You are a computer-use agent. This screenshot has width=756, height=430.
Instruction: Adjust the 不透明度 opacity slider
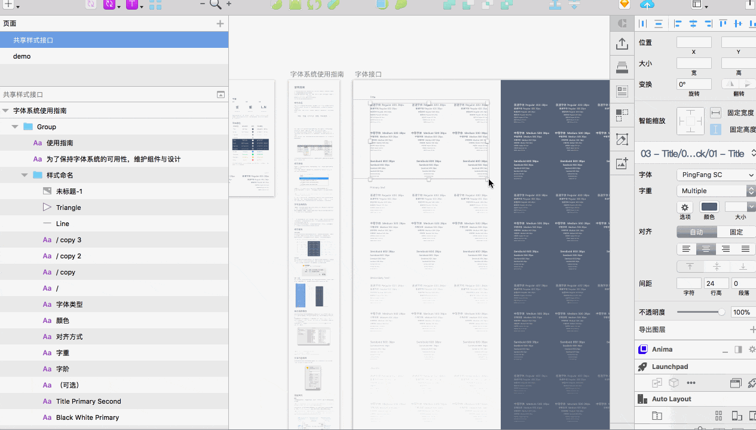pyautogui.click(x=701, y=312)
